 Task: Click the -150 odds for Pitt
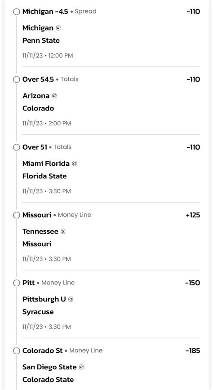pyautogui.click(x=193, y=283)
